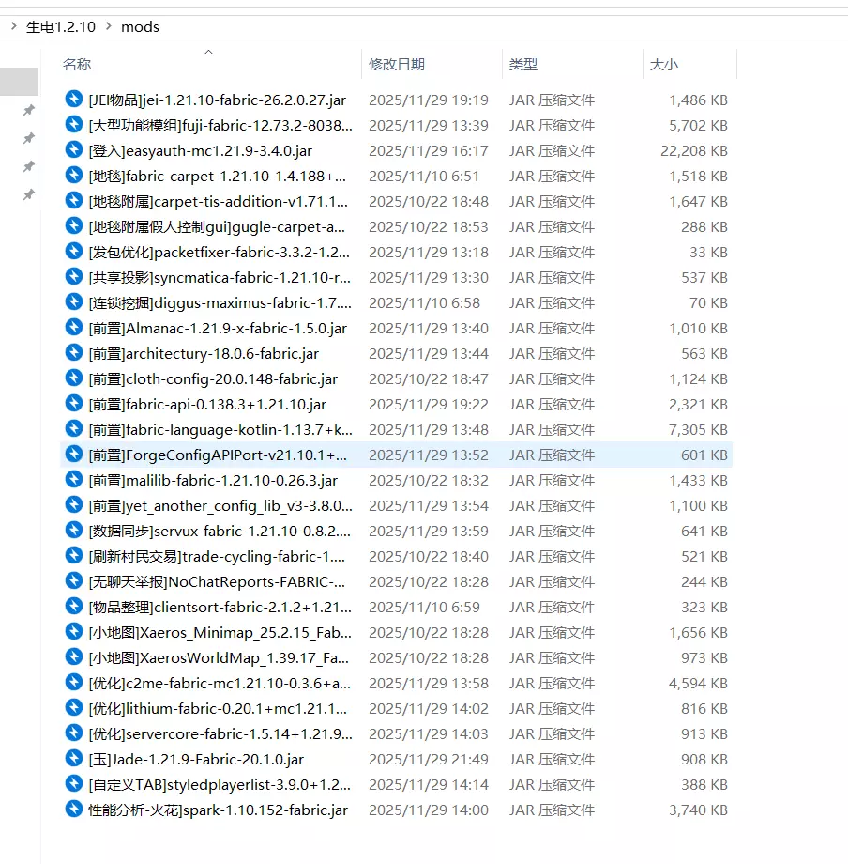The image size is (848, 864).
Task: Click the clientsort-fabric file icon
Action: point(74,606)
